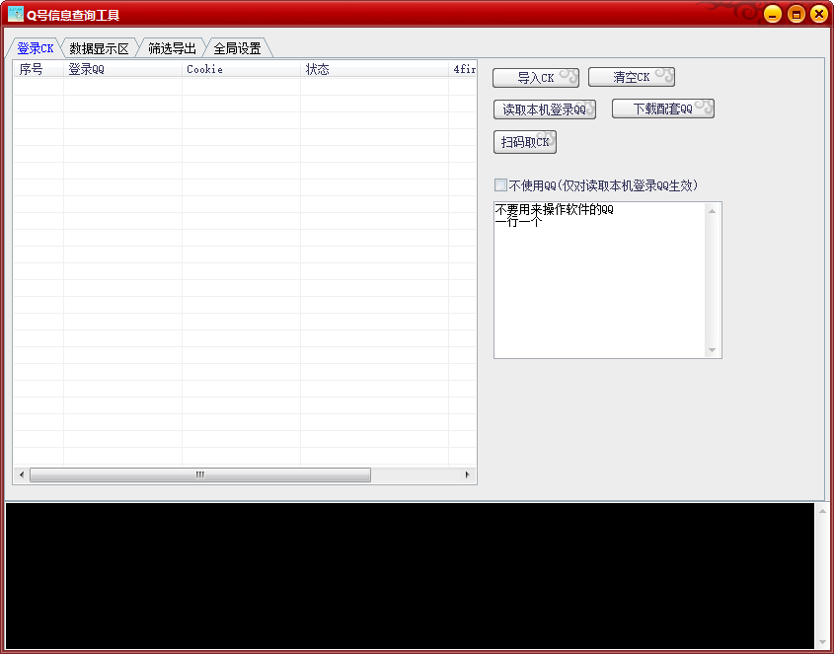Go to the 筛选导出 tab

[x=172, y=48]
